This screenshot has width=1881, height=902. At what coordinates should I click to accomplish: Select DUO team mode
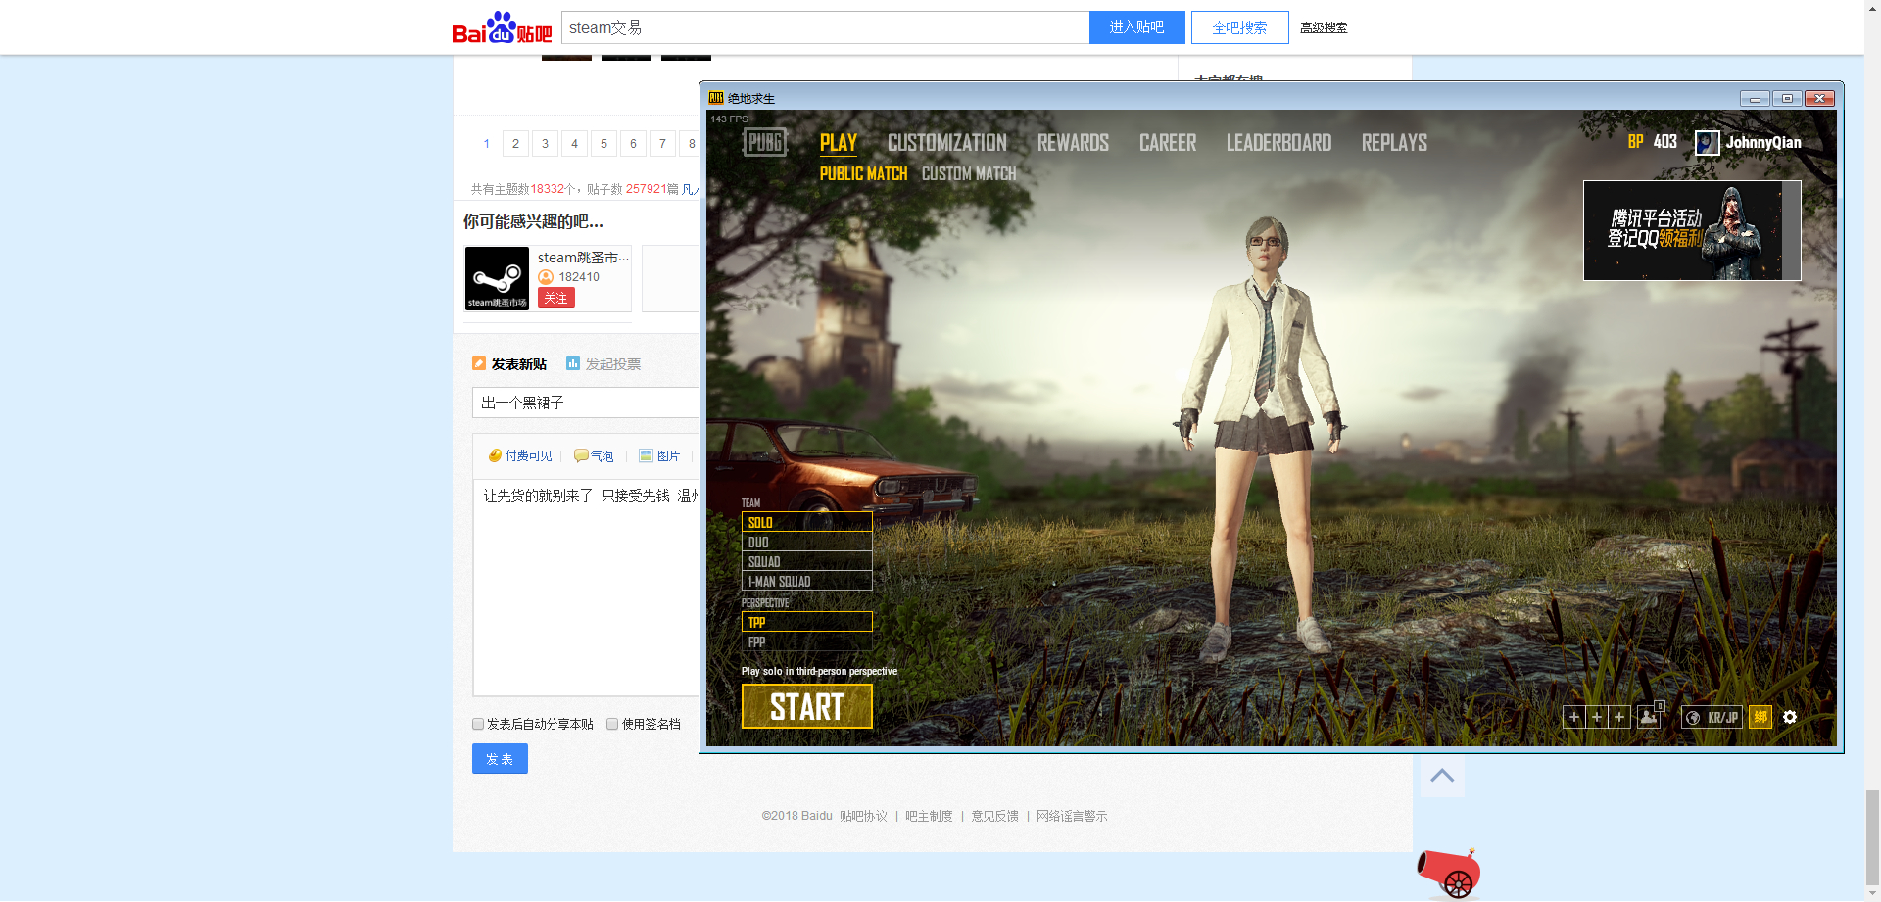(806, 542)
